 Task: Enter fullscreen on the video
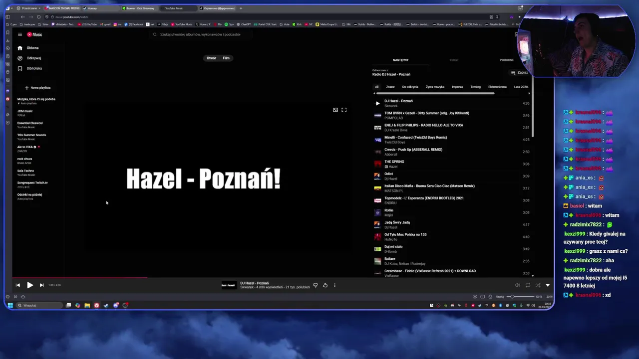pyautogui.click(x=344, y=110)
